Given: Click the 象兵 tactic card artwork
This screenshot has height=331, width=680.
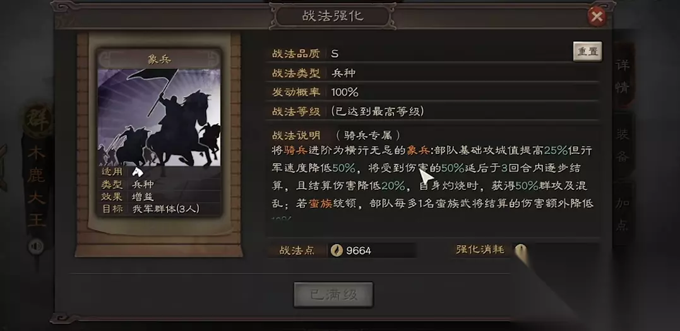Looking at the screenshot, I should coord(159,117).
